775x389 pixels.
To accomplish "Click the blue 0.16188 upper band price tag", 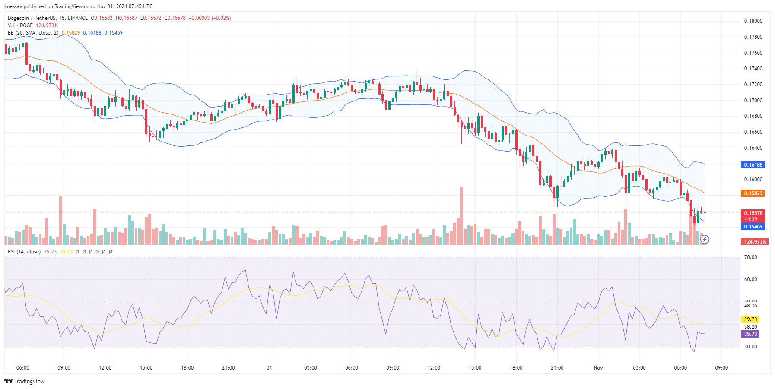I will (753, 165).
